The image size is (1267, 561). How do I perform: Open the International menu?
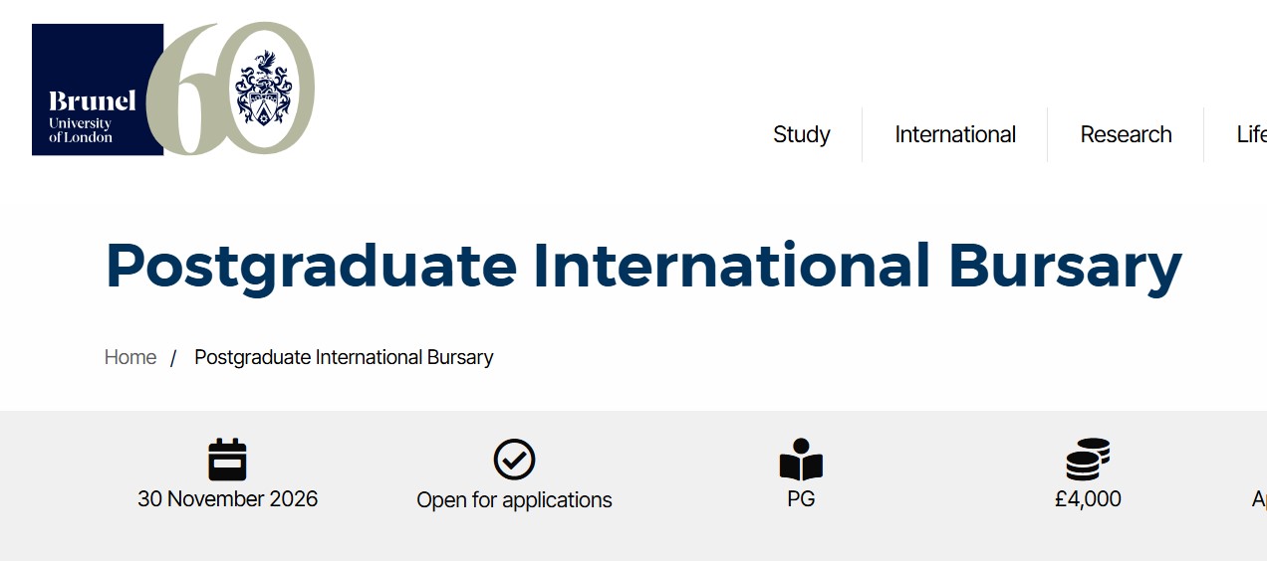[x=955, y=134]
